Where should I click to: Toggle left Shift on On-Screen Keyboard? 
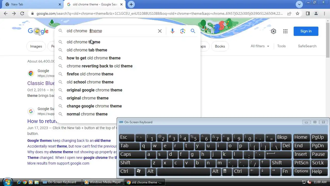click(135, 163)
